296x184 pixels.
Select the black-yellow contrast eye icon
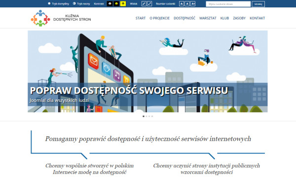[x=116, y=4]
